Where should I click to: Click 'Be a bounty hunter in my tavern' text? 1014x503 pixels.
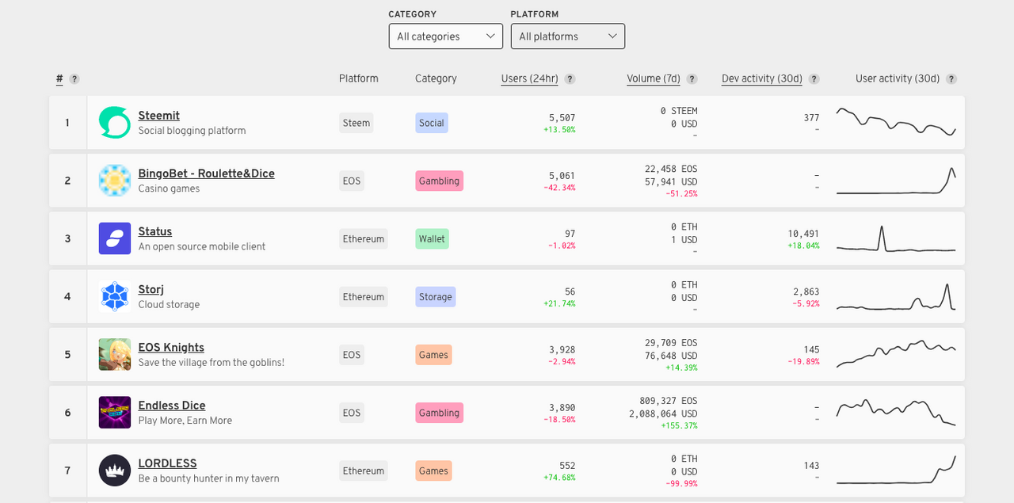click(208, 478)
